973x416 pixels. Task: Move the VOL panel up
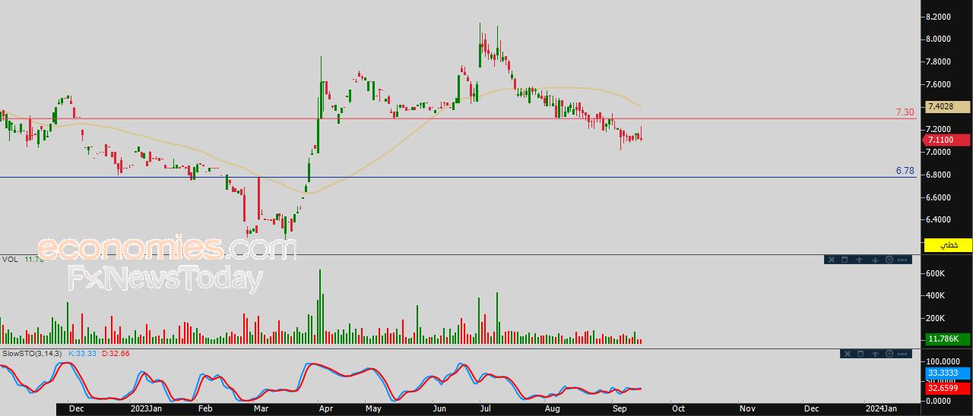point(860,260)
